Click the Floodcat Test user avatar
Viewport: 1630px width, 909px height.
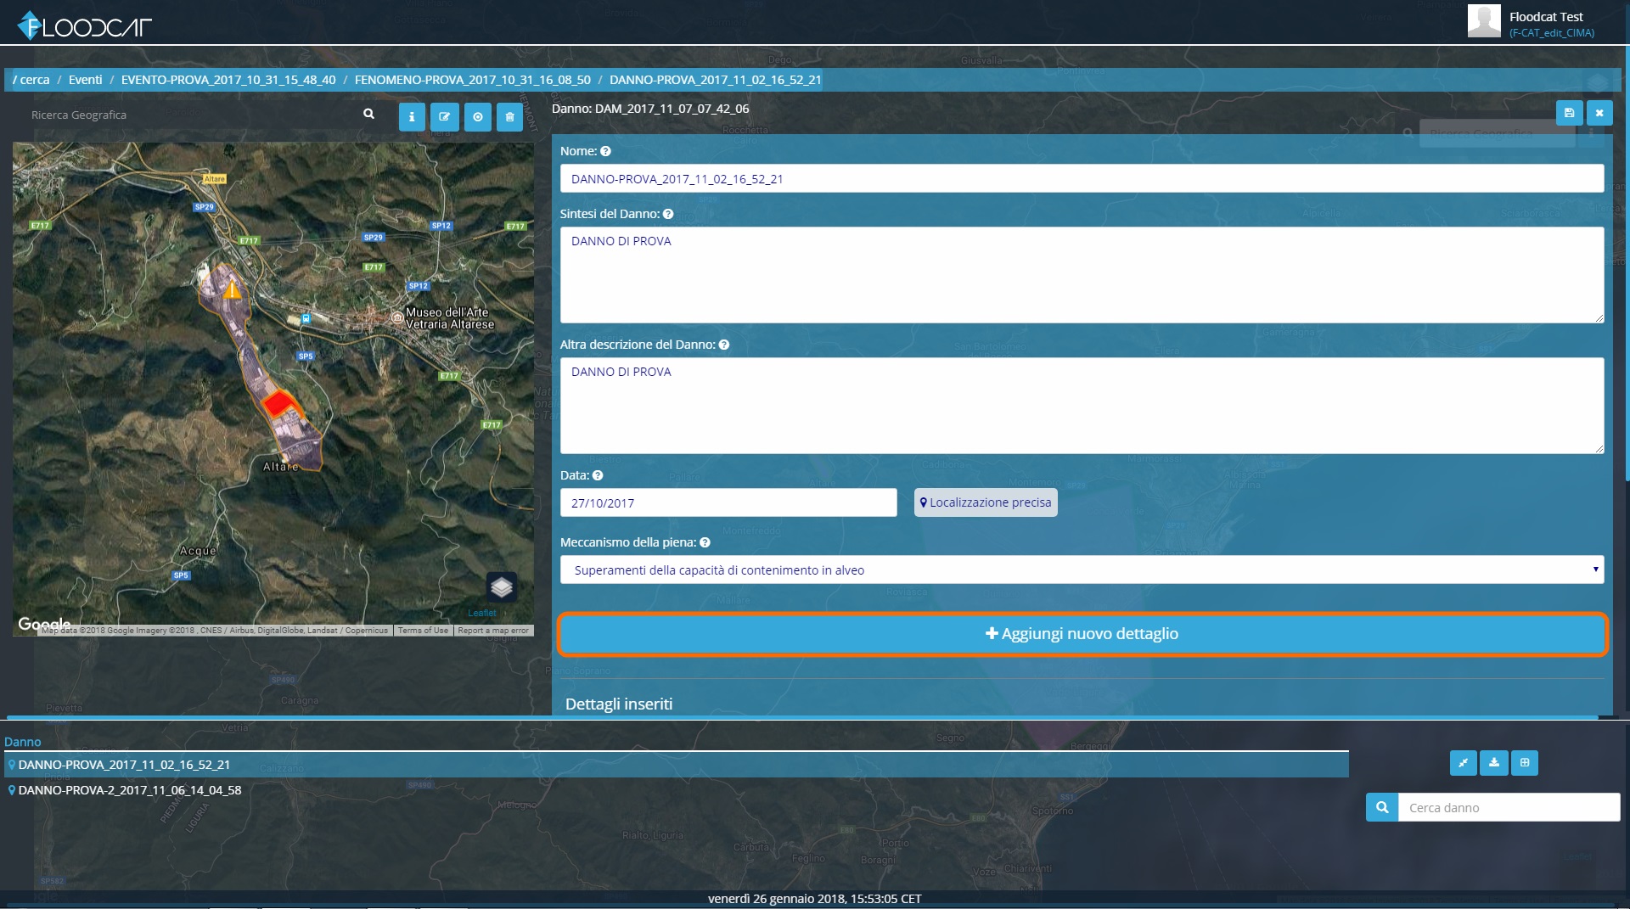pos(1484,21)
